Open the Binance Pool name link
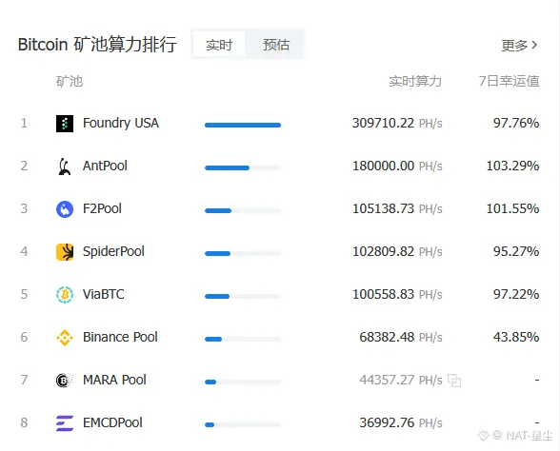This screenshot has height=451, width=560. pyautogui.click(x=120, y=337)
